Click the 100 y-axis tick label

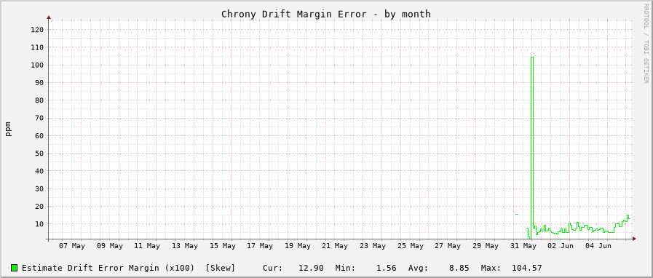(x=36, y=65)
